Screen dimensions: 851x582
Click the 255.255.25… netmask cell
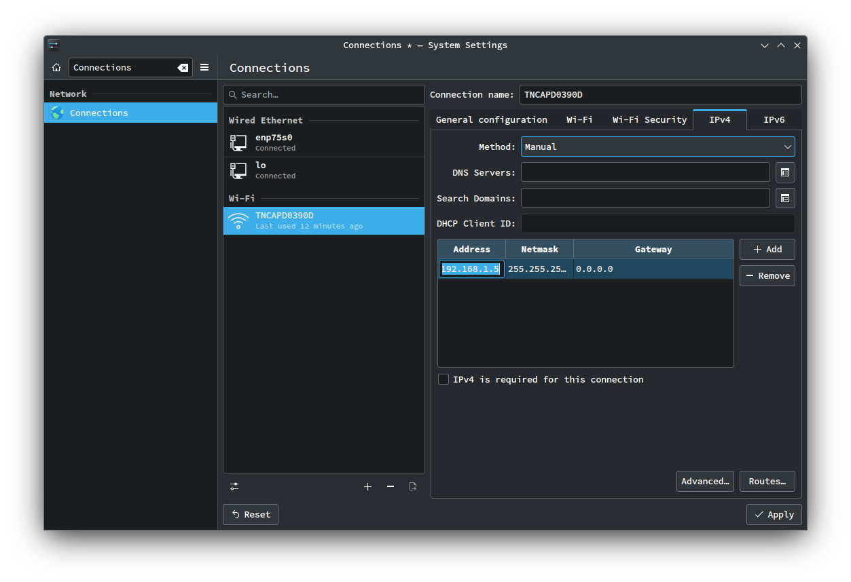pyautogui.click(x=539, y=269)
